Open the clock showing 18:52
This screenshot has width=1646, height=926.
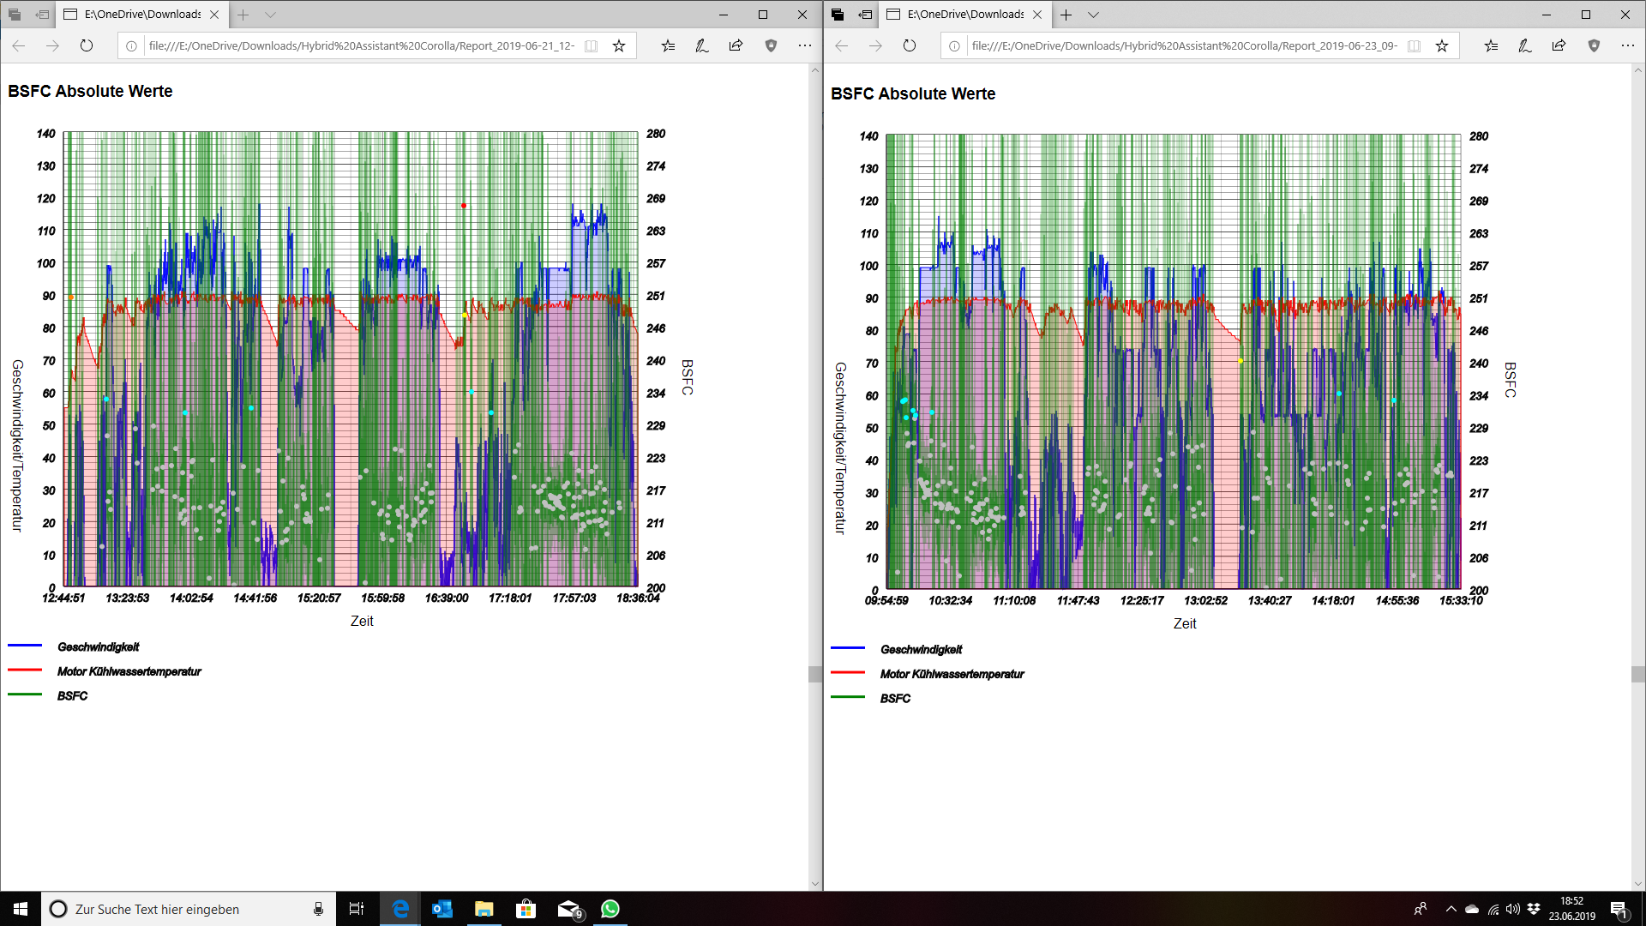point(1572,909)
